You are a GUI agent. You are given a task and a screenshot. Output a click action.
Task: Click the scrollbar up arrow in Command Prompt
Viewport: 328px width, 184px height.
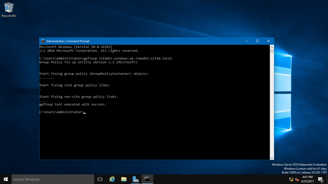(x=272, y=47)
